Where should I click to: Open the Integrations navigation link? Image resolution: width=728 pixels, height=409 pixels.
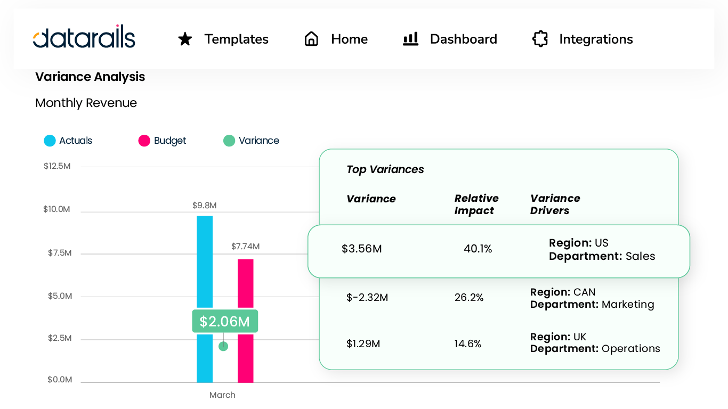click(596, 39)
